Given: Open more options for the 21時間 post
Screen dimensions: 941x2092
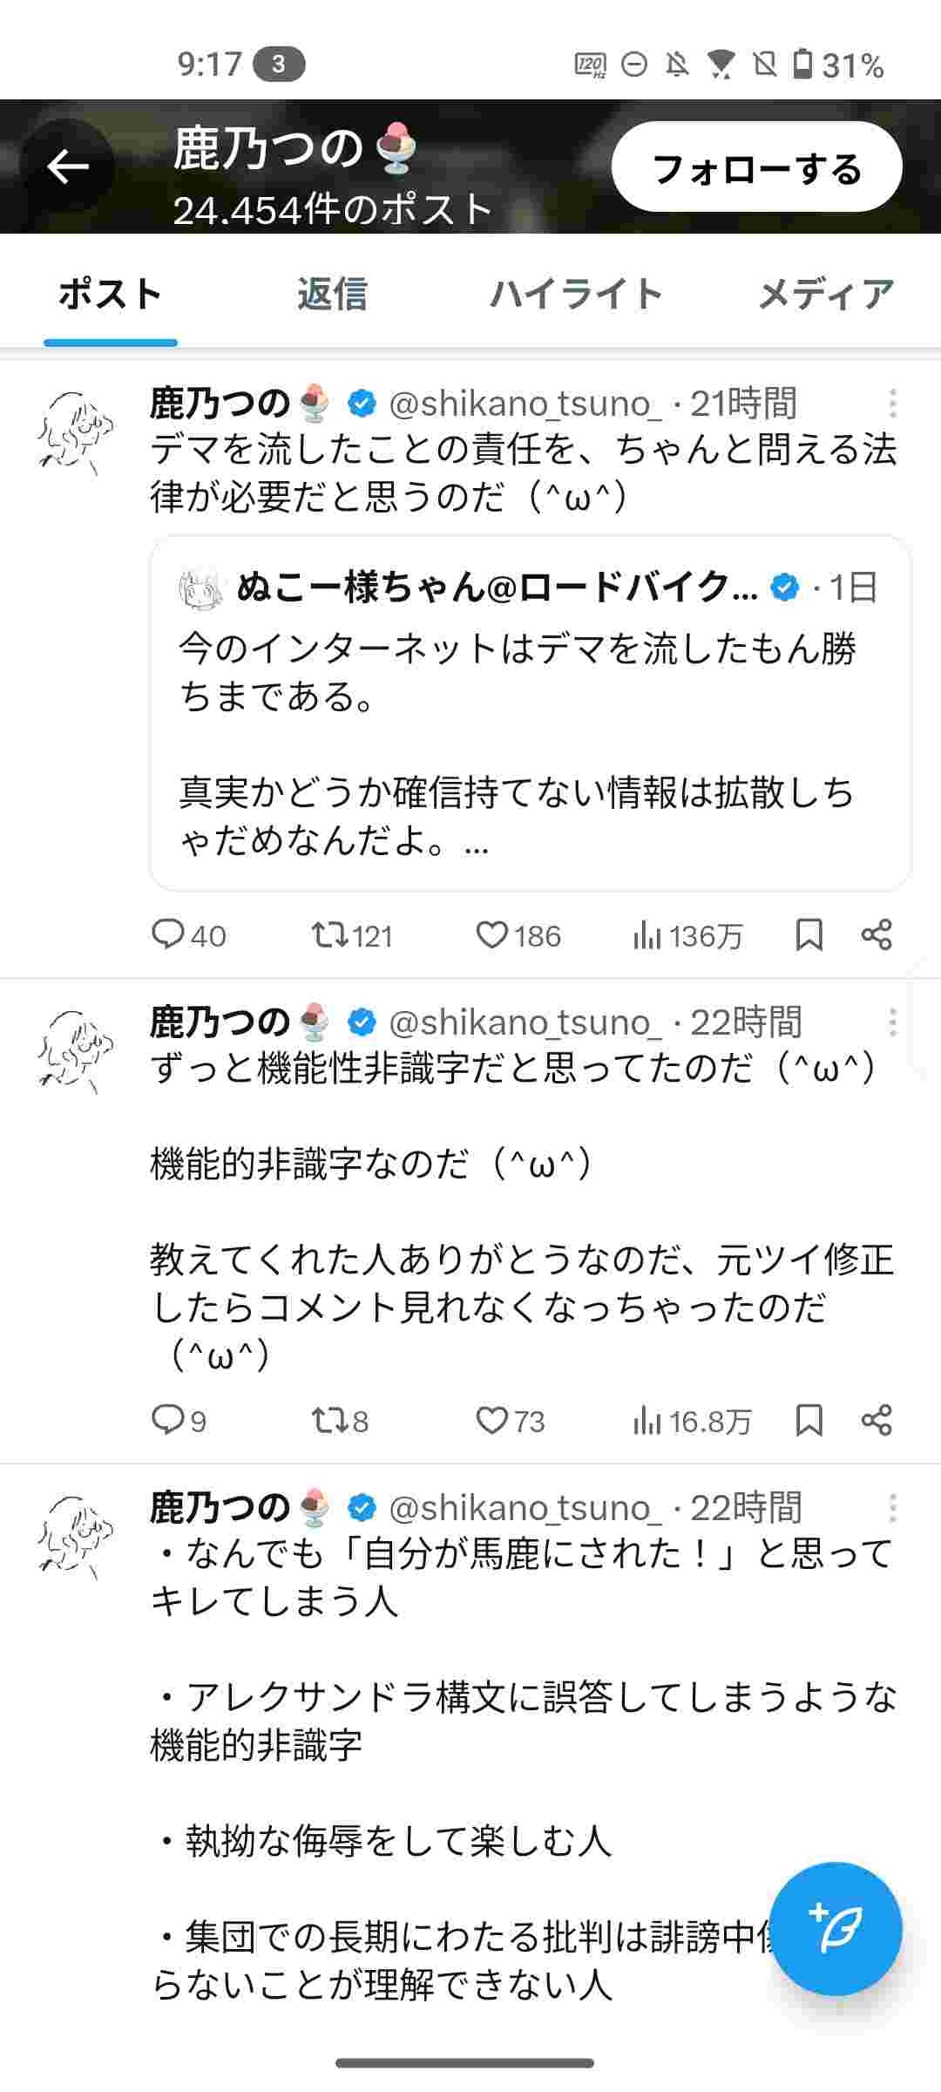Looking at the screenshot, I should (x=892, y=404).
